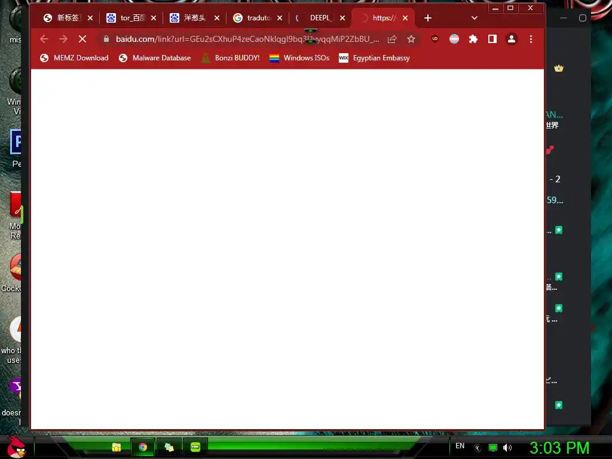Open a new tab with plus button
612x459 pixels.
(428, 18)
